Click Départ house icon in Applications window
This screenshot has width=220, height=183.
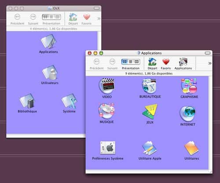(x=152, y=62)
